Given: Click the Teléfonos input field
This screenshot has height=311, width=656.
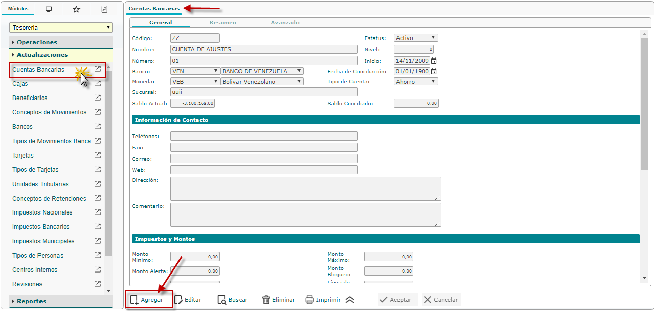Looking at the screenshot, I should pos(264,136).
